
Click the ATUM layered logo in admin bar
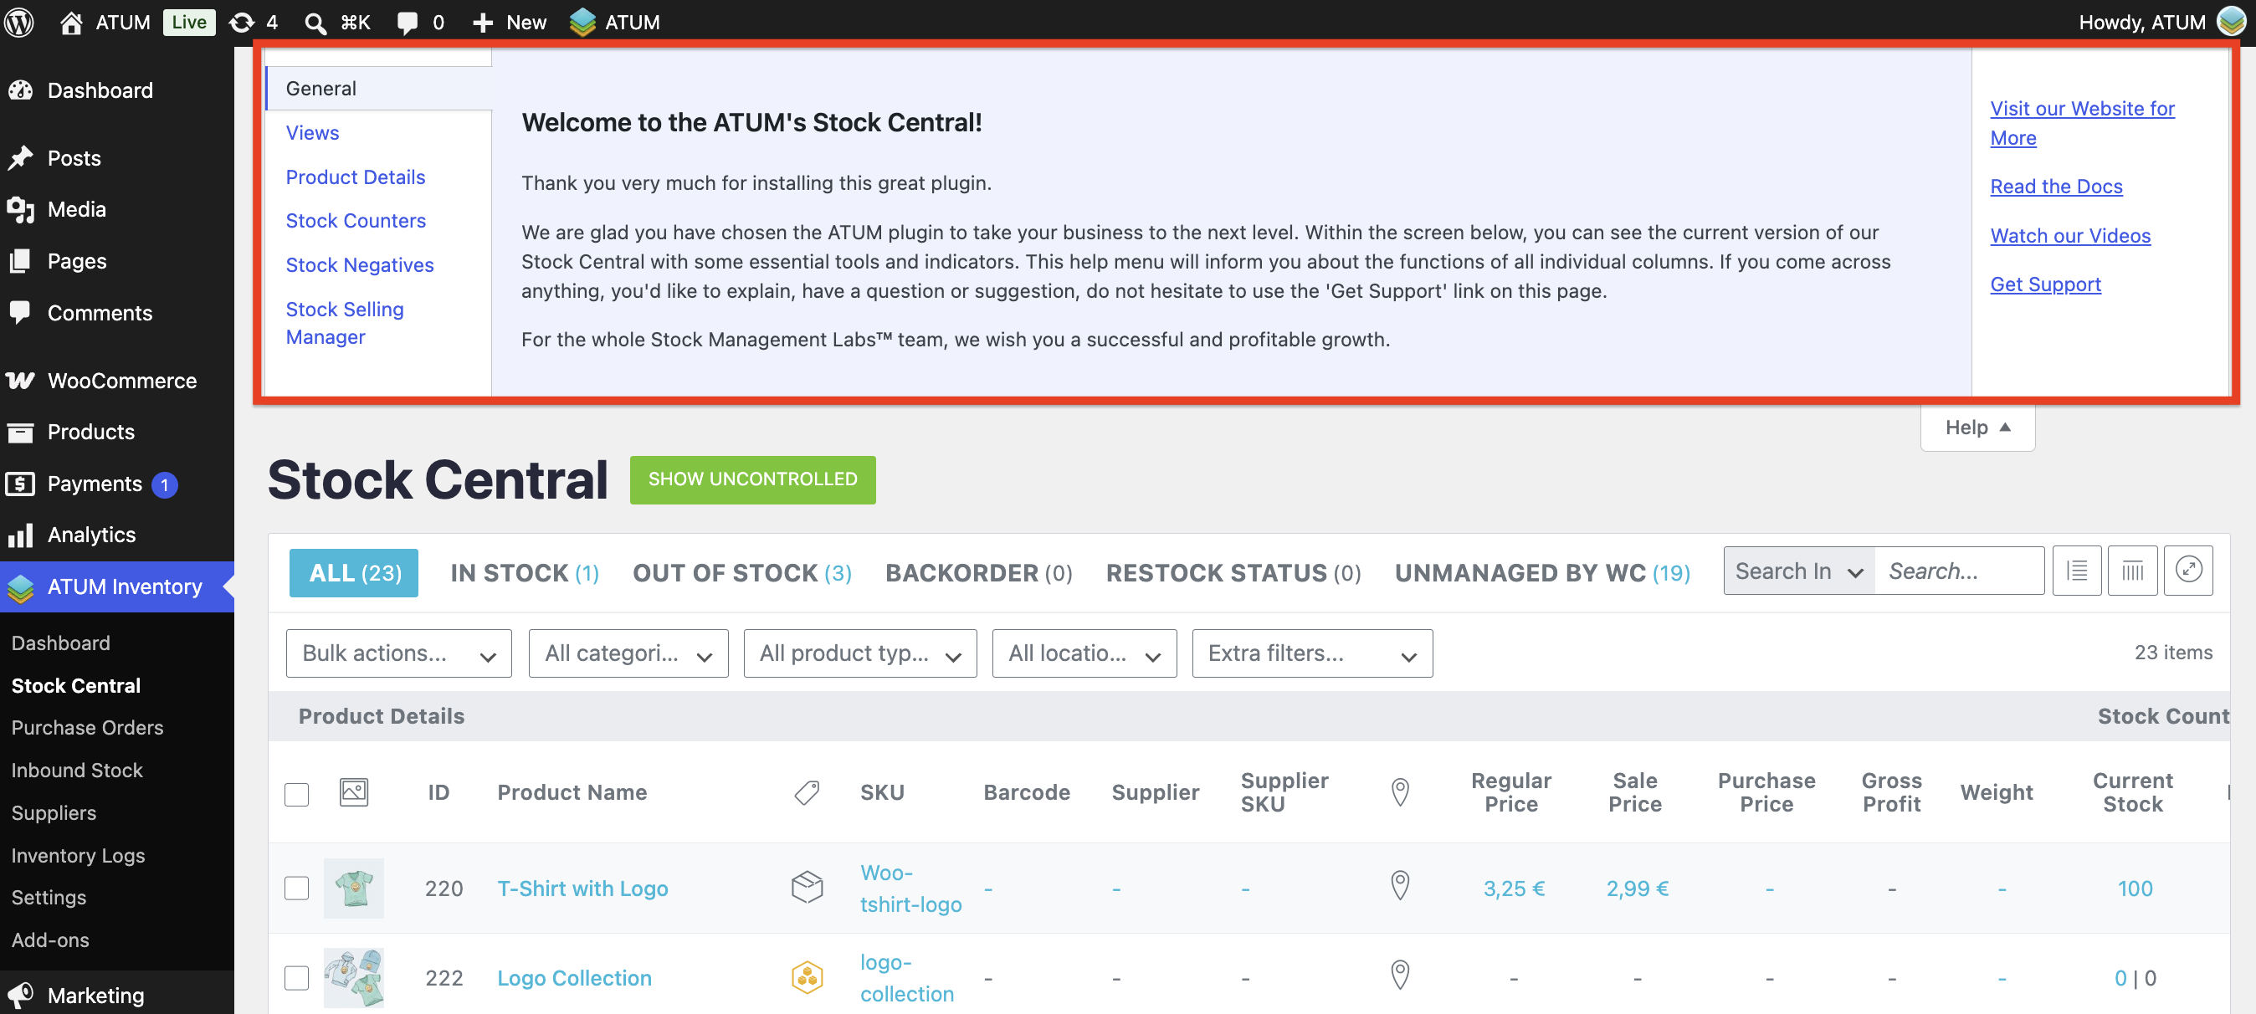582,22
